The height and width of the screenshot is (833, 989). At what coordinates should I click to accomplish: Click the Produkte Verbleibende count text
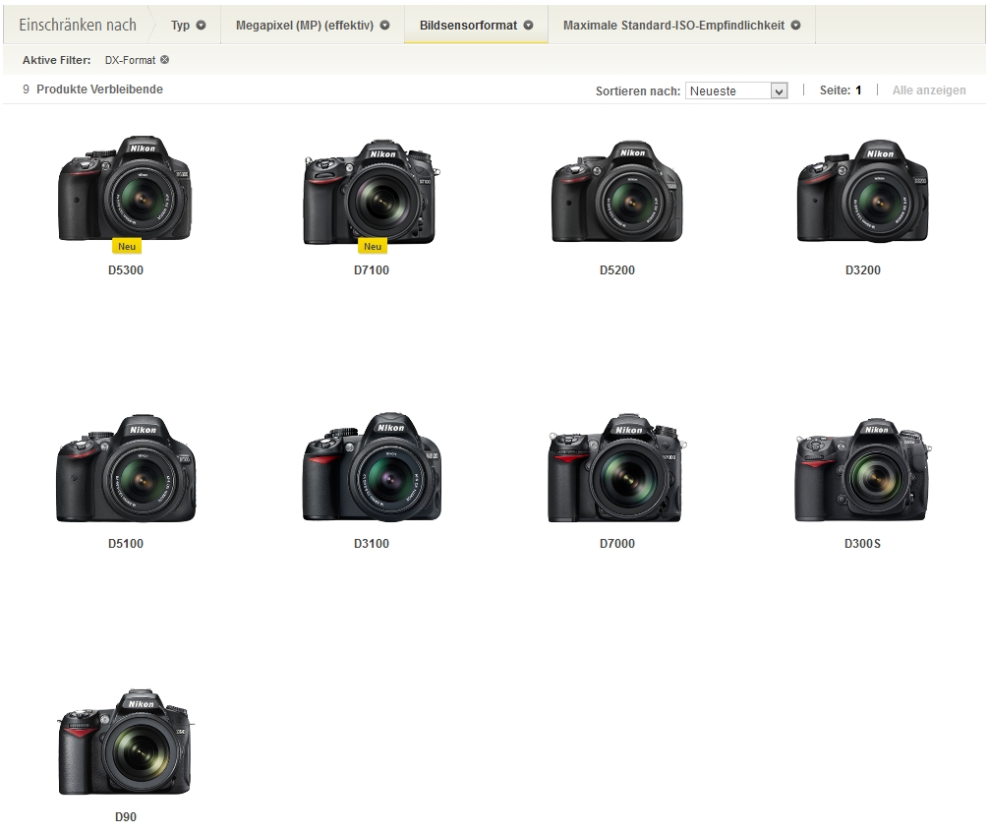click(x=92, y=89)
